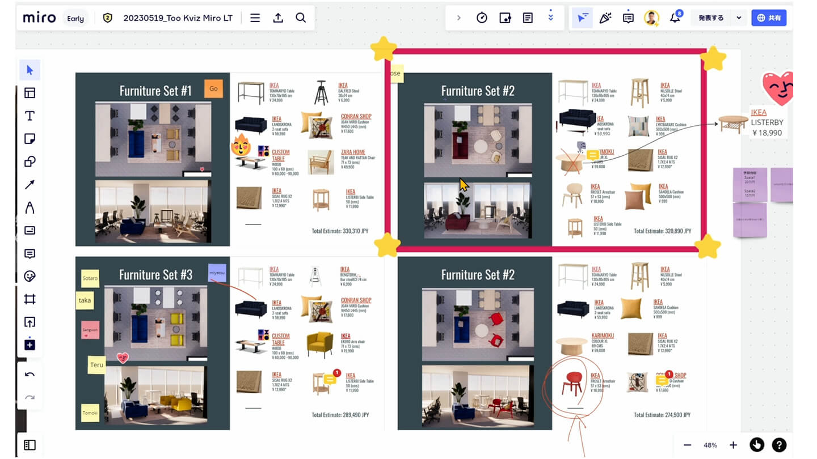Zoom out with the minus button
817x459 pixels.
(688, 445)
